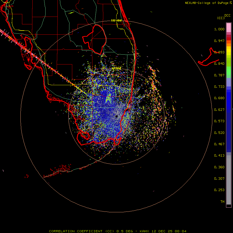Image resolution: width=233 pixels, height=233 pixels.
Task: Select the 0.467 color scale value
Action: [x=219, y=144]
